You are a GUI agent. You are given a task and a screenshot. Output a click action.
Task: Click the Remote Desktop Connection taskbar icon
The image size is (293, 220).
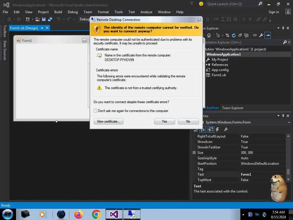click(132, 214)
